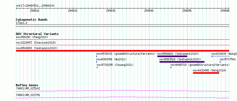
Task: Click the esv994280 (Pang2010) variant label
Action: point(32,37)
